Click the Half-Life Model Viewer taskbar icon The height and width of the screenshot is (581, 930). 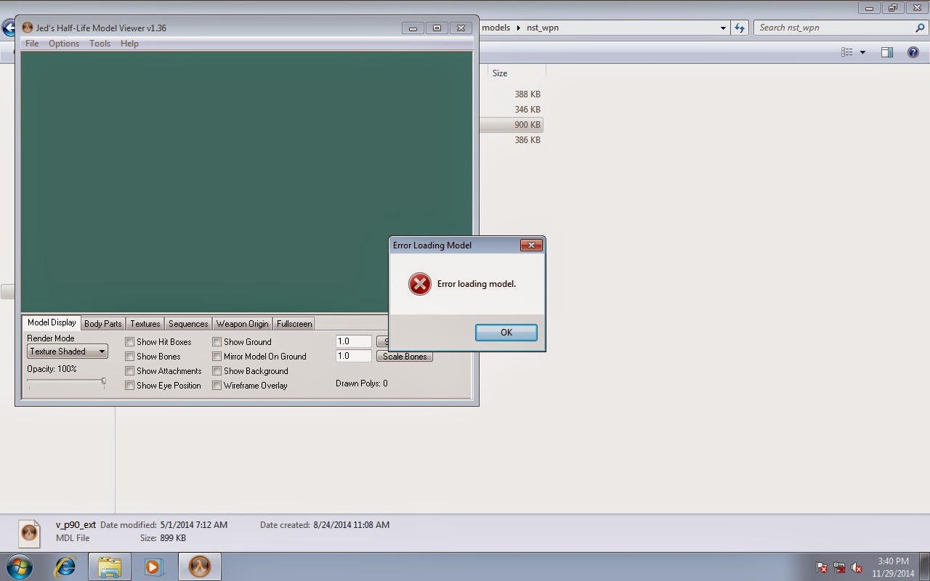199,566
